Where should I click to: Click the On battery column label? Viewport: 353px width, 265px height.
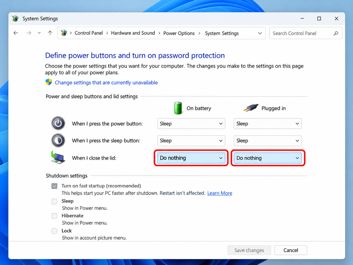click(199, 108)
